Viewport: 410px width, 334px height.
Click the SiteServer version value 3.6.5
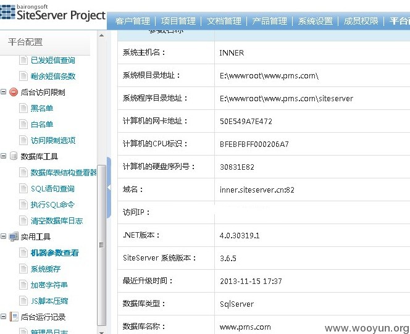(228, 259)
